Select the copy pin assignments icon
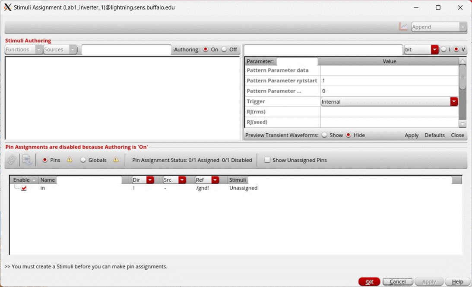472x287 pixels. 27,160
